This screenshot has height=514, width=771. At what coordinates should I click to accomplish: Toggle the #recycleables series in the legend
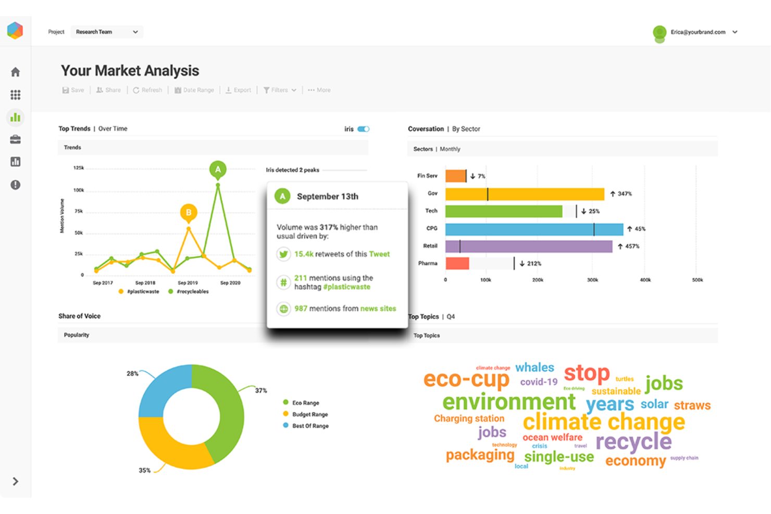point(170,291)
